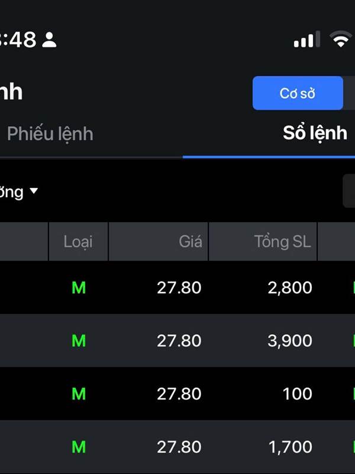This screenshot has height=474, width=355.
Task: Switch to the "Phiếu lệnh" tab
Action: pos(50,133)
